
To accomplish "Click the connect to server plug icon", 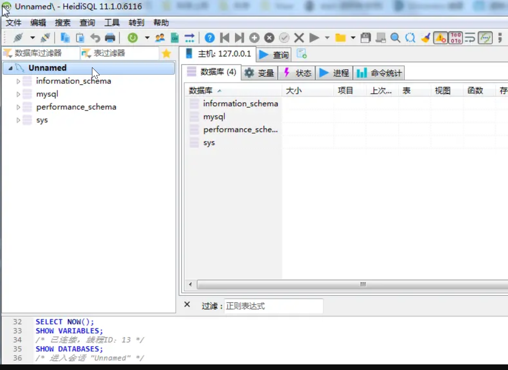I will pyautogui.click(x=18, y=38).
